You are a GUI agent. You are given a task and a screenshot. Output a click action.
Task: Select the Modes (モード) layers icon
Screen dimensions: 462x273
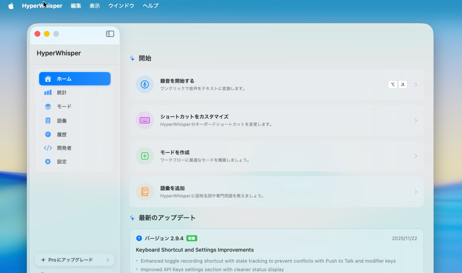[48, 107]
